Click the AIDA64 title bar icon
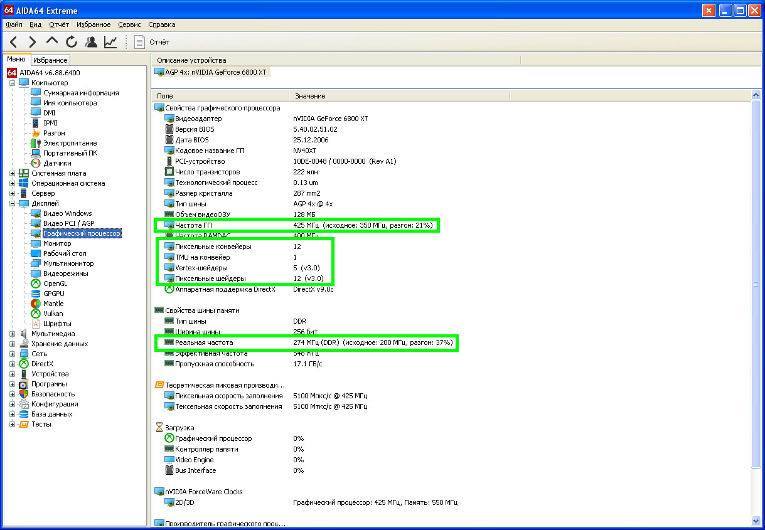 tap(9, 10)
